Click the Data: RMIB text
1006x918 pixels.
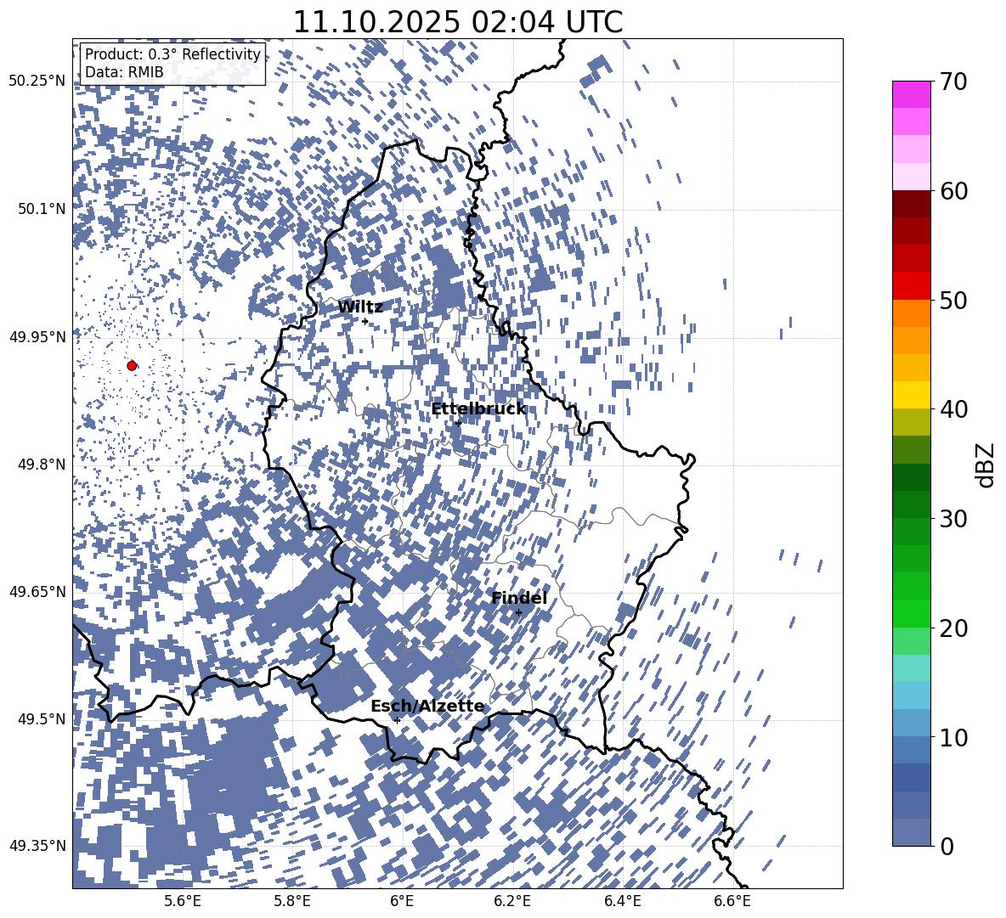[x=124, y=72]
